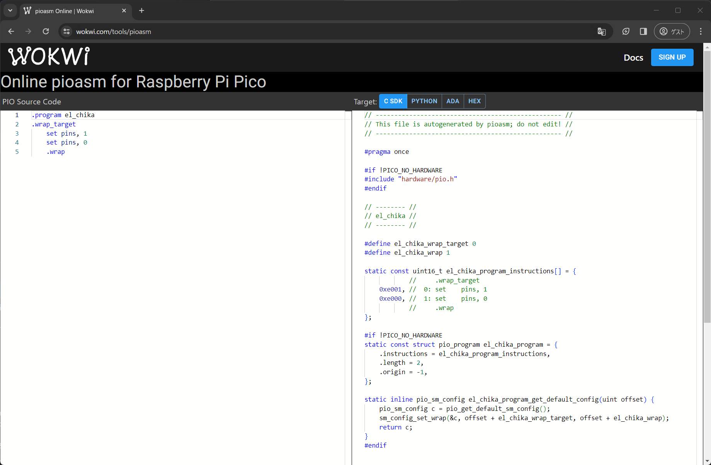Screen dimensions: 711x465
Task: Click source line '.program el_chika'
Action: click(63, 115)
